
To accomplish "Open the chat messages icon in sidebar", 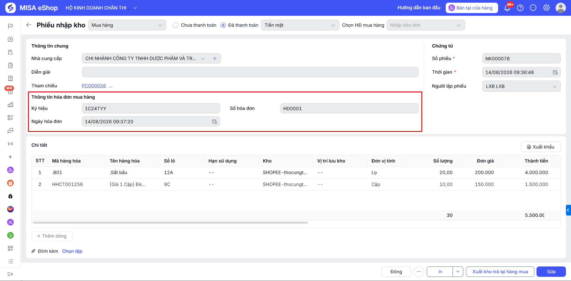I will click(x=10, y=131).
